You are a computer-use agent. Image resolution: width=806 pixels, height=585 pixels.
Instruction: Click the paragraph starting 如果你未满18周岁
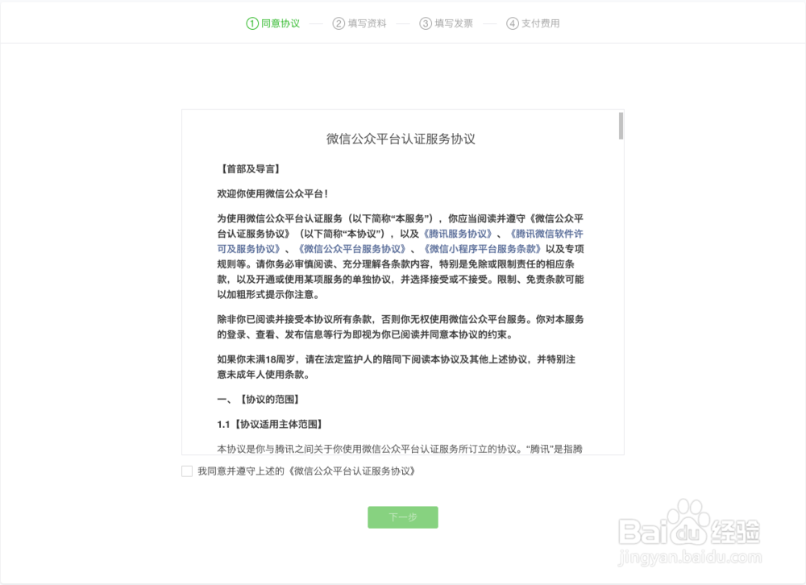coord(397,367)
